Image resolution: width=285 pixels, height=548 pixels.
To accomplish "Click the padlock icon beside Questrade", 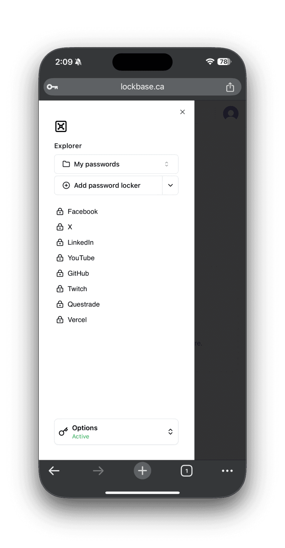I will pyautogui.click(x=60, y=304).
